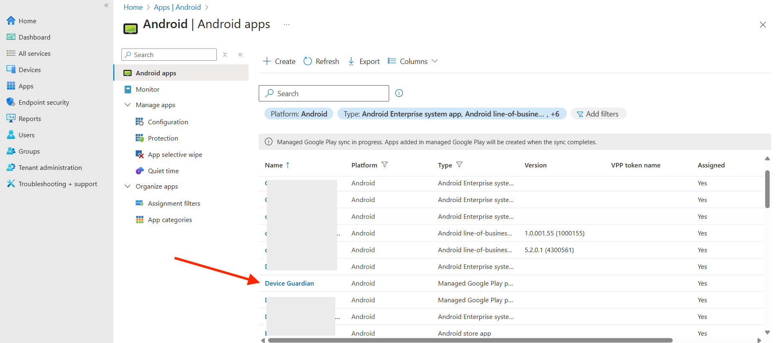This screenshot has width=777, height=343.
Task: Open the Columns dropdown
Action: point(413,61)
